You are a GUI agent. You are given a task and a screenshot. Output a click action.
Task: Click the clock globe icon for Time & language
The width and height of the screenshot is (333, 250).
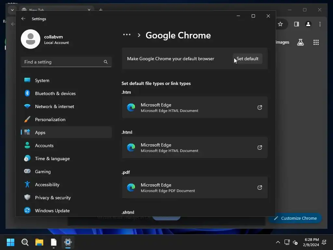pos(27,159)
